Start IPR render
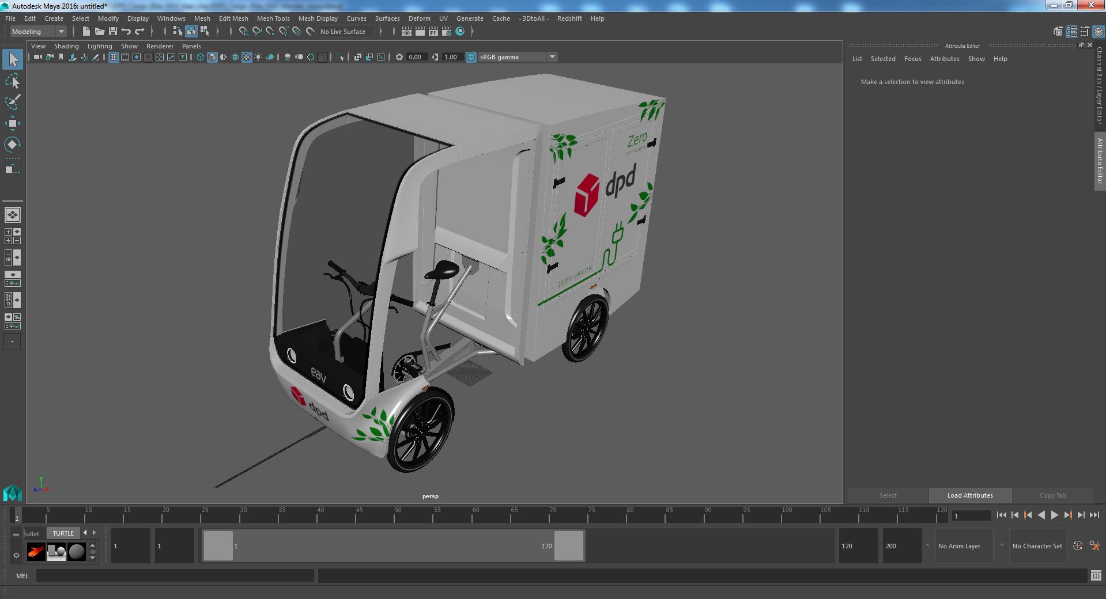The height and width of the screenshot is (599, 1106). coord(433,32)
